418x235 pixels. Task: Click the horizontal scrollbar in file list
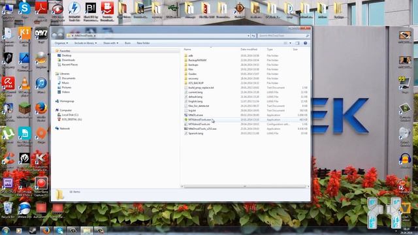coord(245,187)
